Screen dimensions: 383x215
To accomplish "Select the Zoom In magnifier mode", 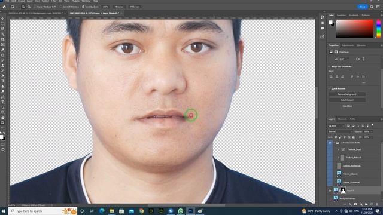I will [23, 7].
